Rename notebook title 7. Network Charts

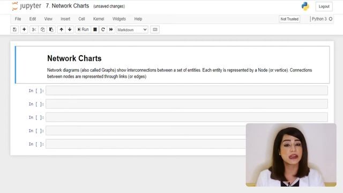click(x=68, y=6)
